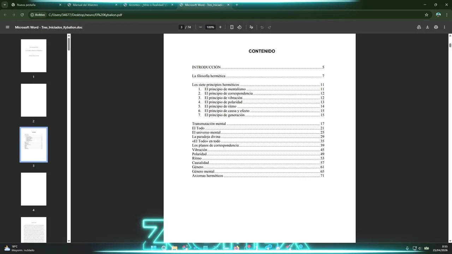Zoom in with the plus icon
The width and height of the screenshot is (452, 254).
coord(220,27)
